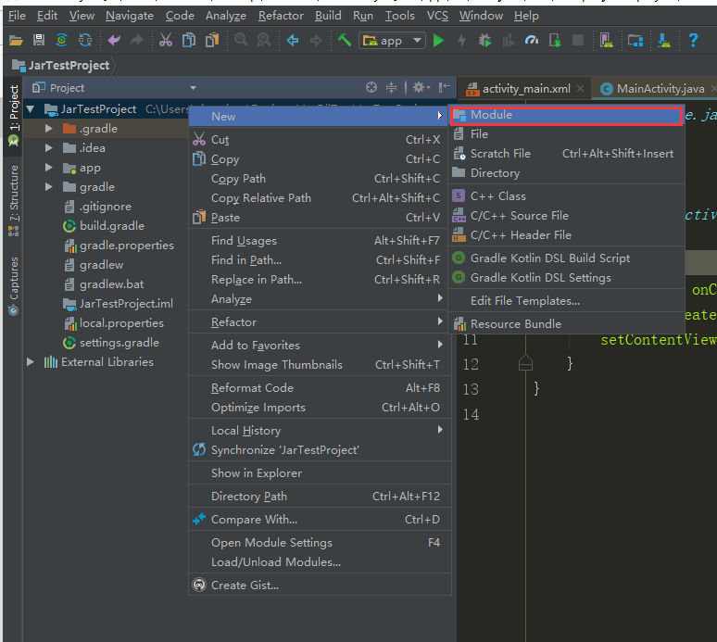Image resolution: width=717 pixels, height=642 pixels.
Task: Open the Captures side tool window
Action: [x=14, y=285]
